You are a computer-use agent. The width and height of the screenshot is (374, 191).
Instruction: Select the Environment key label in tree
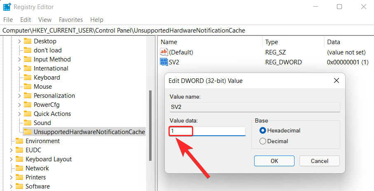tap(43, 141)
